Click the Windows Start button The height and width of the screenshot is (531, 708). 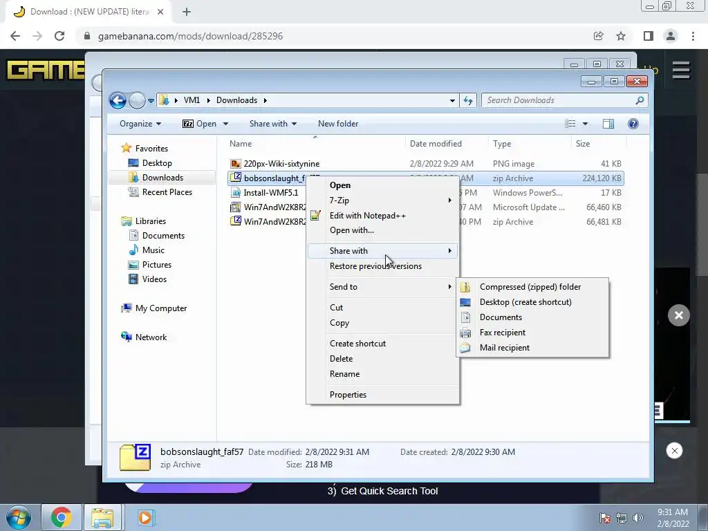click(x=18, y=517)
